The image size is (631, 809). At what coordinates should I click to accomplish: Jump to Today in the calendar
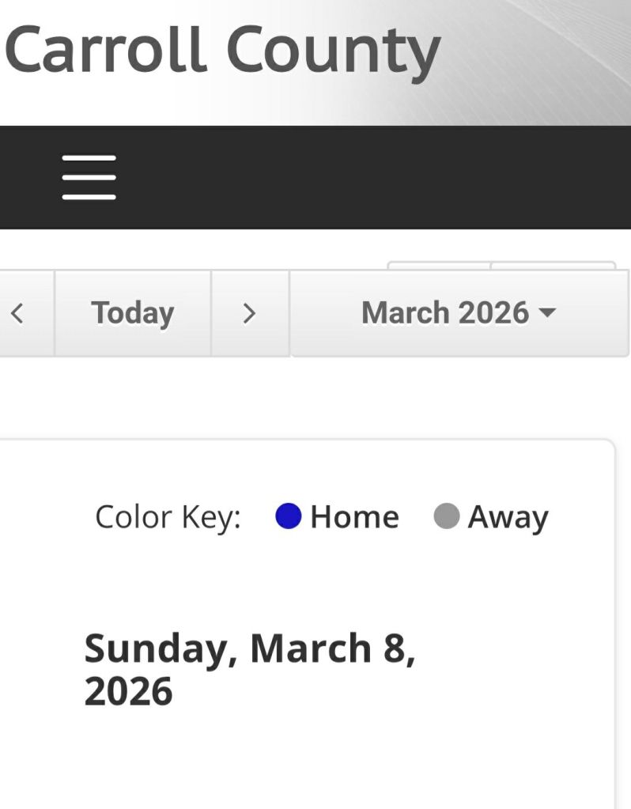[132, 314]
